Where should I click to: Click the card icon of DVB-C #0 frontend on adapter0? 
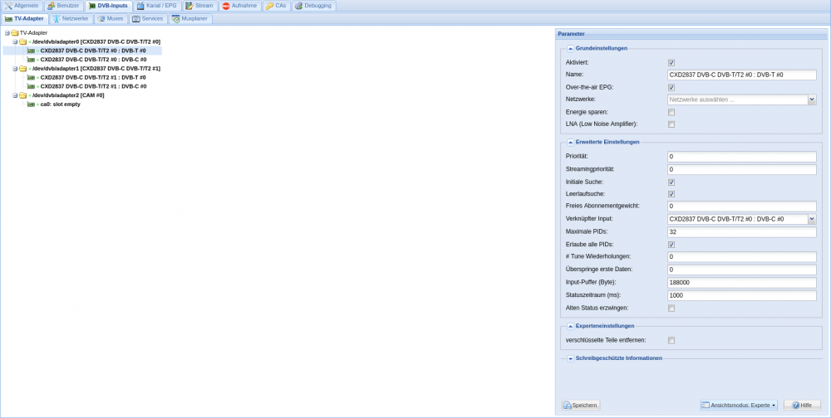[31, 60]
